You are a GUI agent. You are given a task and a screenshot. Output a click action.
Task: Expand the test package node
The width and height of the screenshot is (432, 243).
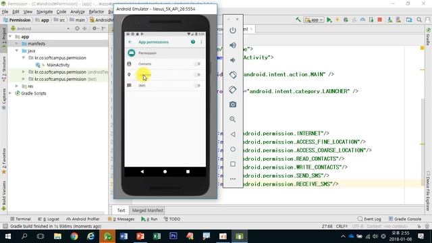click(x=24, y=79)
